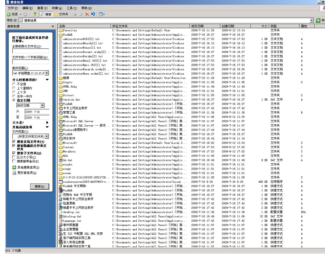Go up one folder level with the toolbar icon
Viewport: 325px width, 254px height.
35,14
